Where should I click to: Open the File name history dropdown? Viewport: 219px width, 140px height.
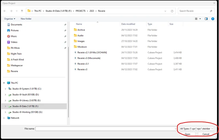(x=176, y=129)
